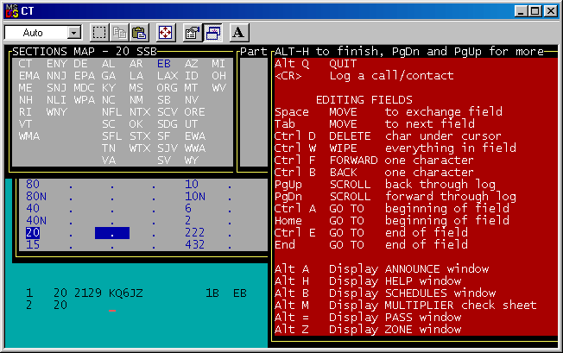
Task: Click the 222 band label
Action: click(x=195, y=233)
